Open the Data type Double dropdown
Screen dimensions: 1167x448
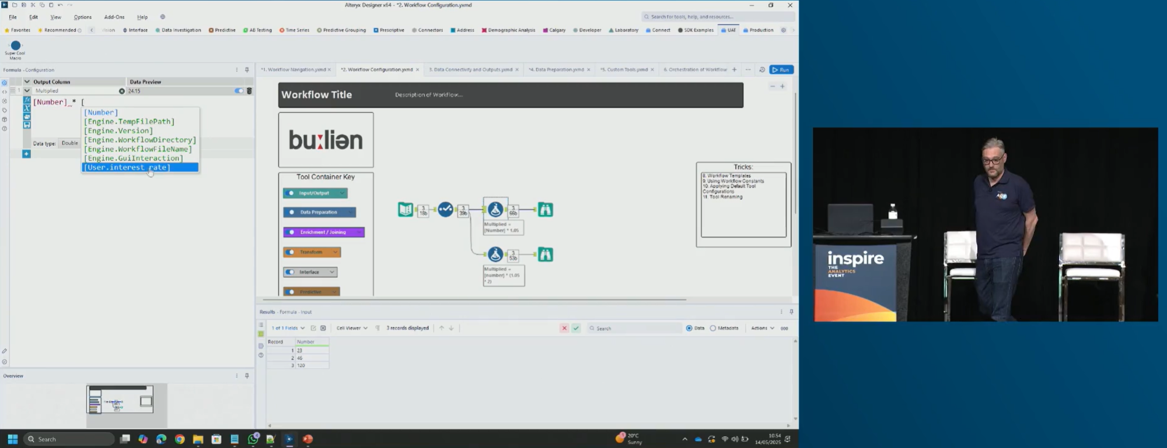point(70,143)
